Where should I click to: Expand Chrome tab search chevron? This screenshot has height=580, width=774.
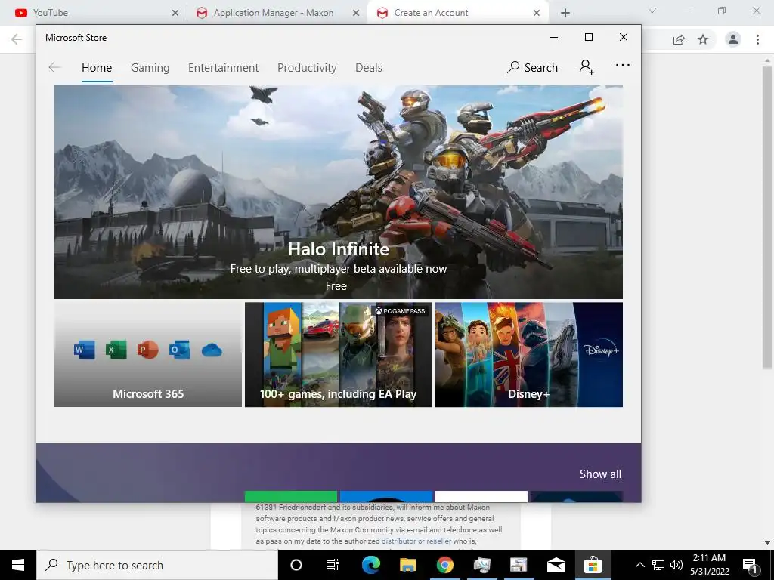[x=652, y=11]
